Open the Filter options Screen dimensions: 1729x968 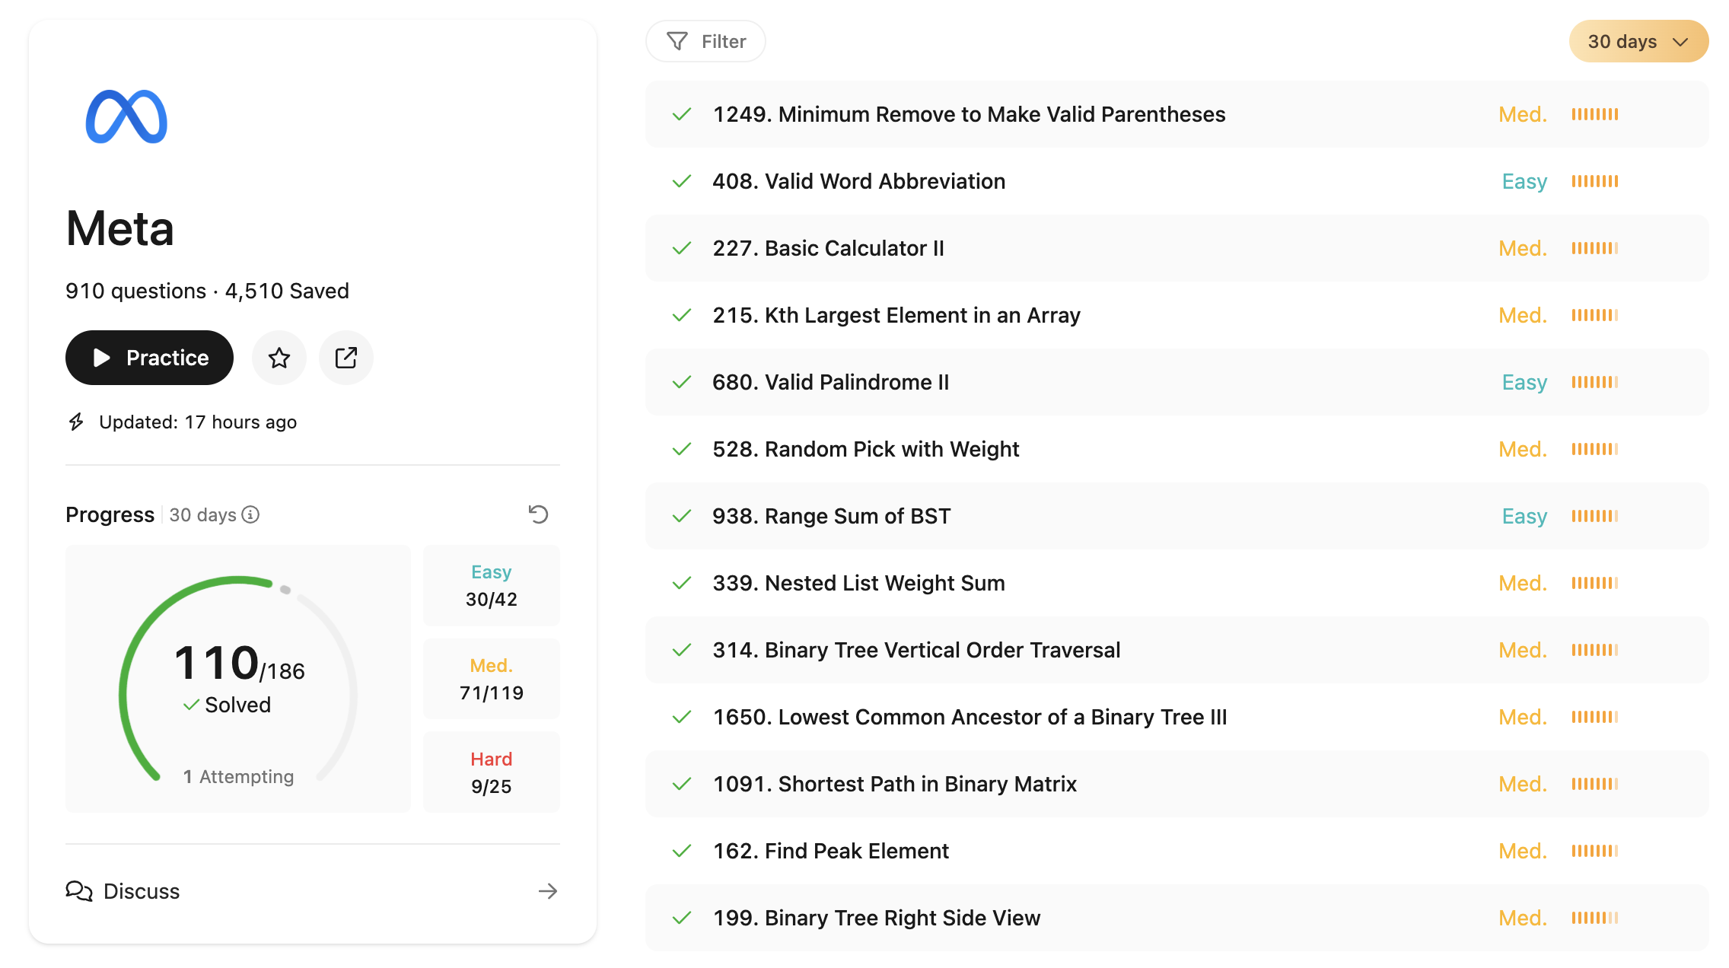pos(705,41)
